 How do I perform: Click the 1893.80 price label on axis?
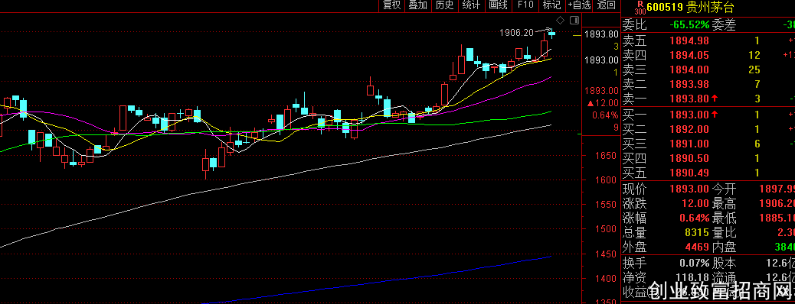coord(601,34)
